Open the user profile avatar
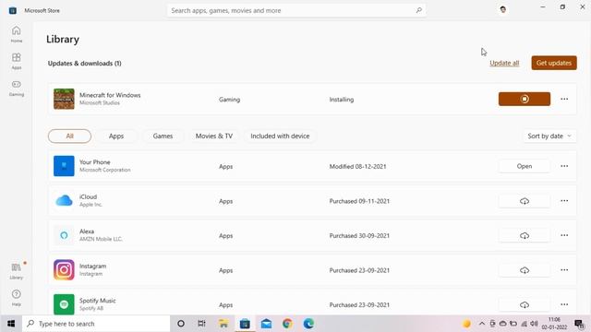Viewport: 591px width, 332px height. (x=502, y=9)
